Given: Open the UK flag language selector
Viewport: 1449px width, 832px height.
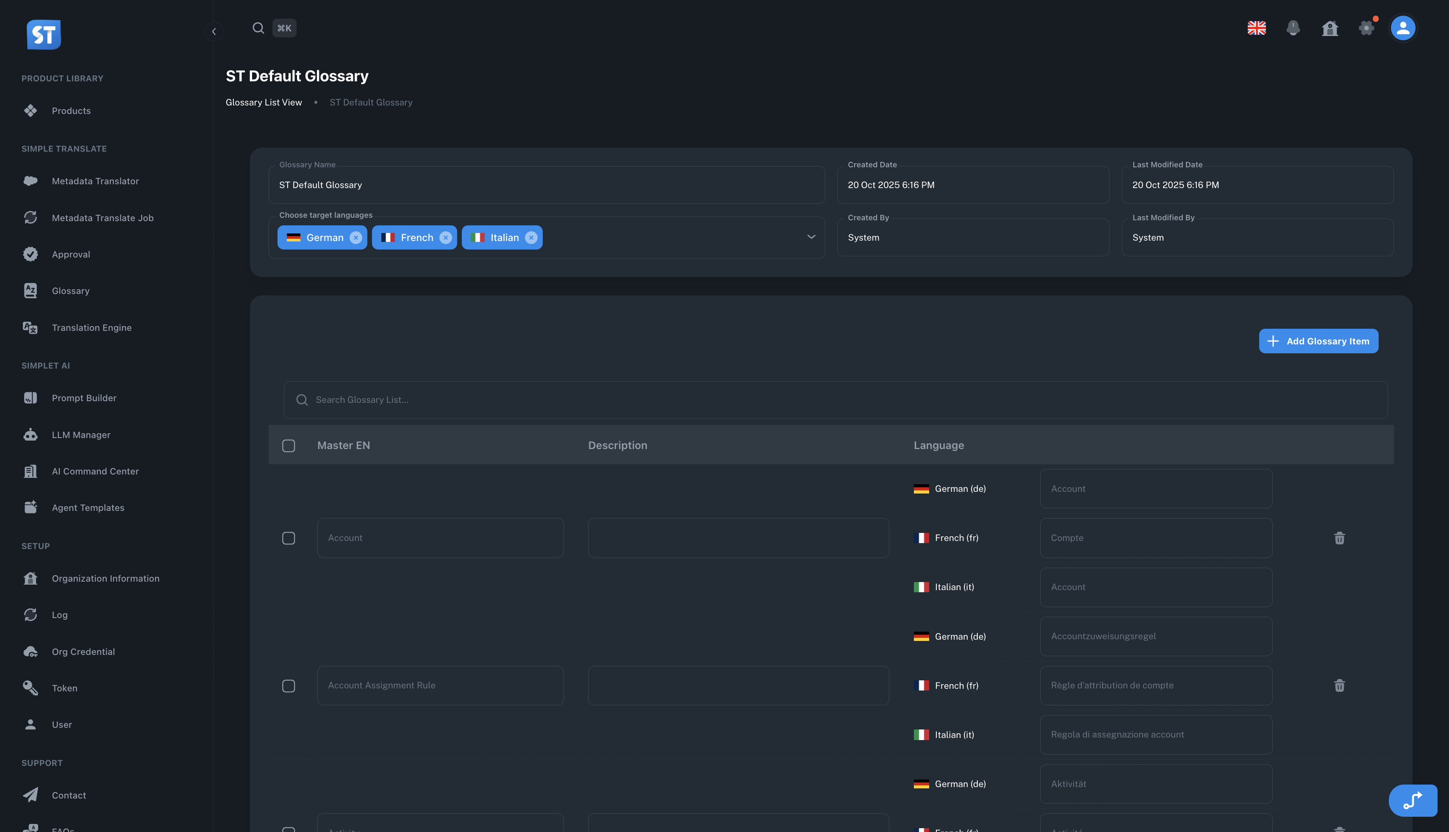Looking at the screenshot, I should click(1257, 28).
